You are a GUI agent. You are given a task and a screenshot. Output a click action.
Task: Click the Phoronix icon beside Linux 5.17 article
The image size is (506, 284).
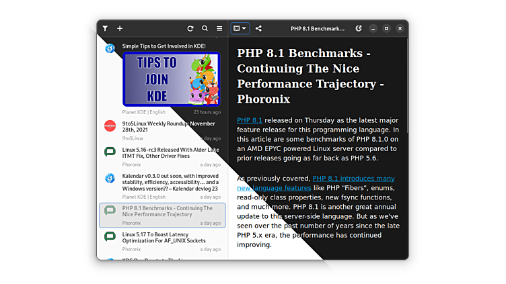110,236
